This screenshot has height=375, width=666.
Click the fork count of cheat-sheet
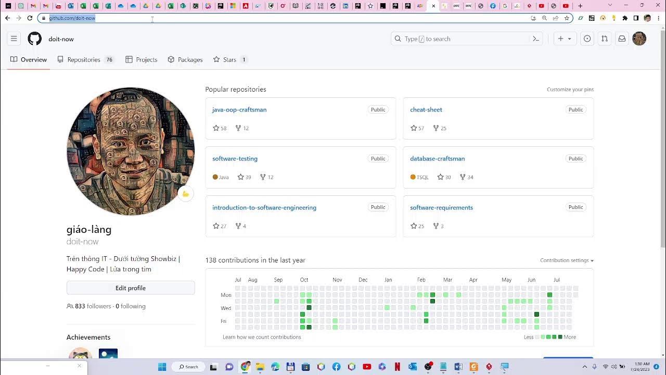(x=440, y=128)
